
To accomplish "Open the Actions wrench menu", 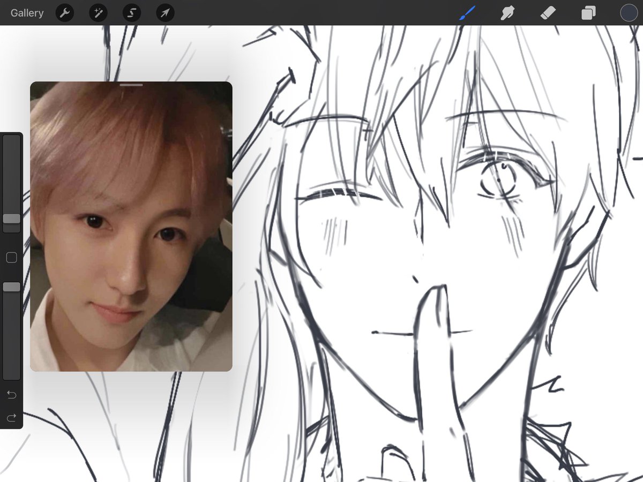I will (65, 13).
